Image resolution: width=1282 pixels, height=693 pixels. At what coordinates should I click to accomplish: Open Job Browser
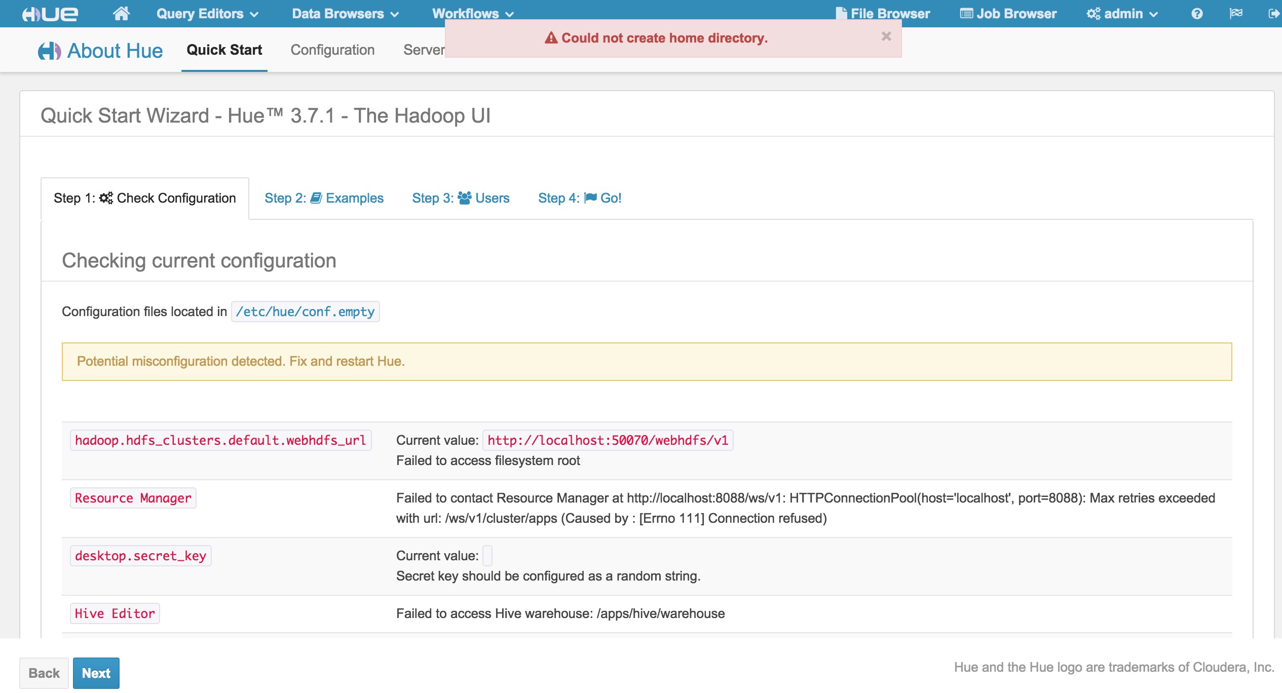tap(1008, 14)
